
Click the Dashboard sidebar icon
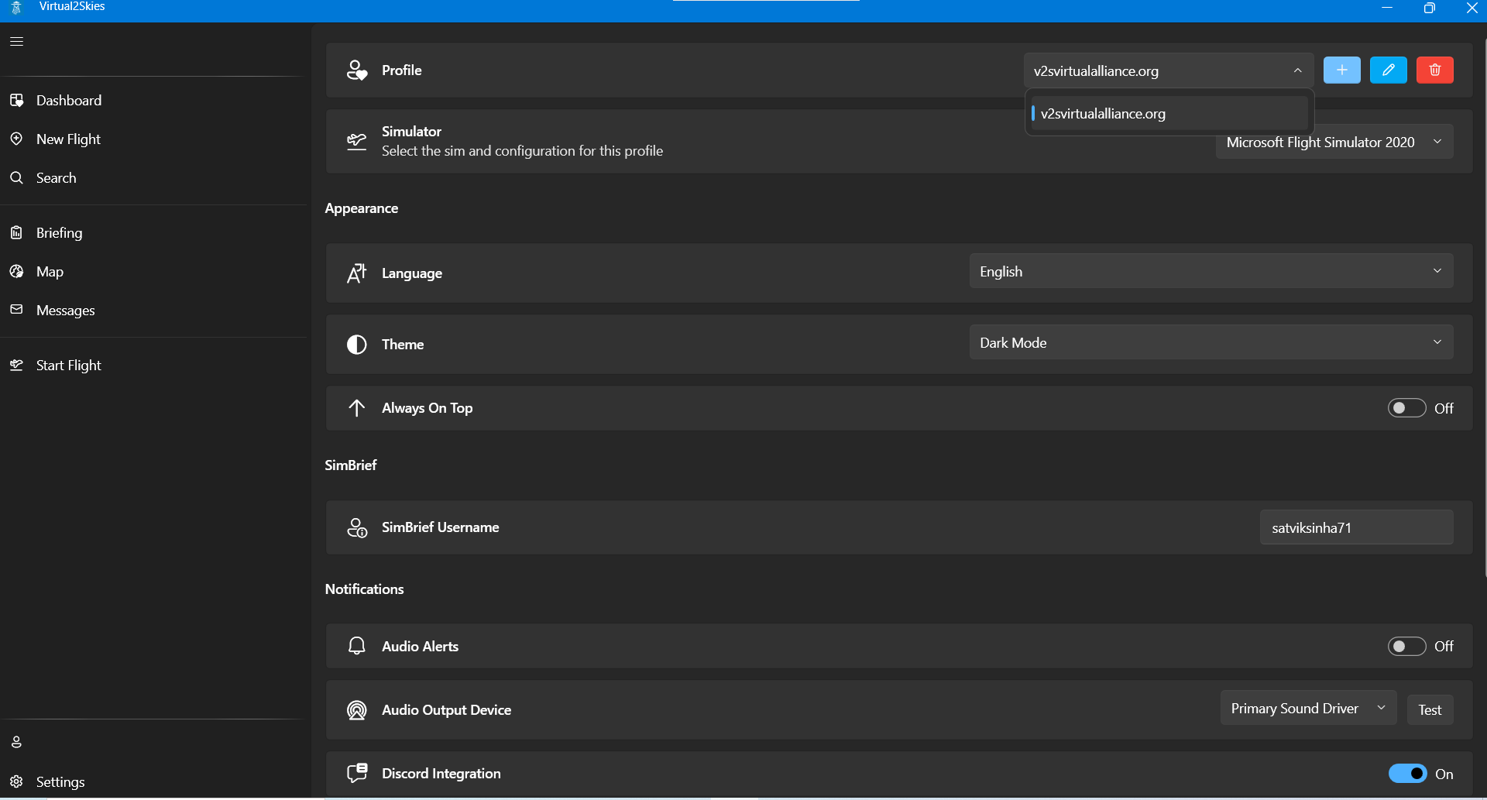pos(17,101)
